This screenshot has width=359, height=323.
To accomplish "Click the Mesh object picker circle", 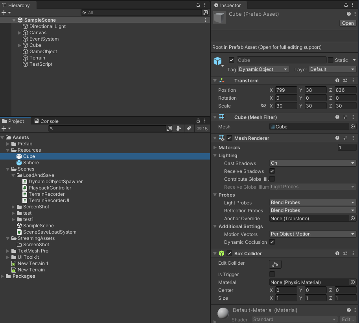I will 353,126.
